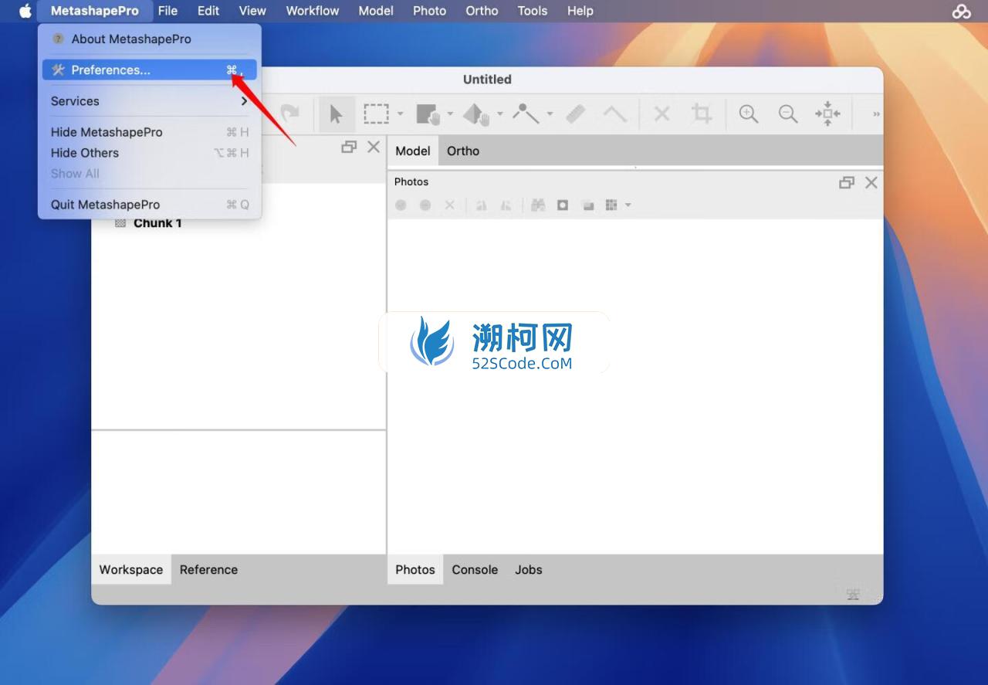The width and height of the screenshot is (988, 685).
Task: Click the Disable Cameras icon in Photos
Action: click(x=425, y=205)
